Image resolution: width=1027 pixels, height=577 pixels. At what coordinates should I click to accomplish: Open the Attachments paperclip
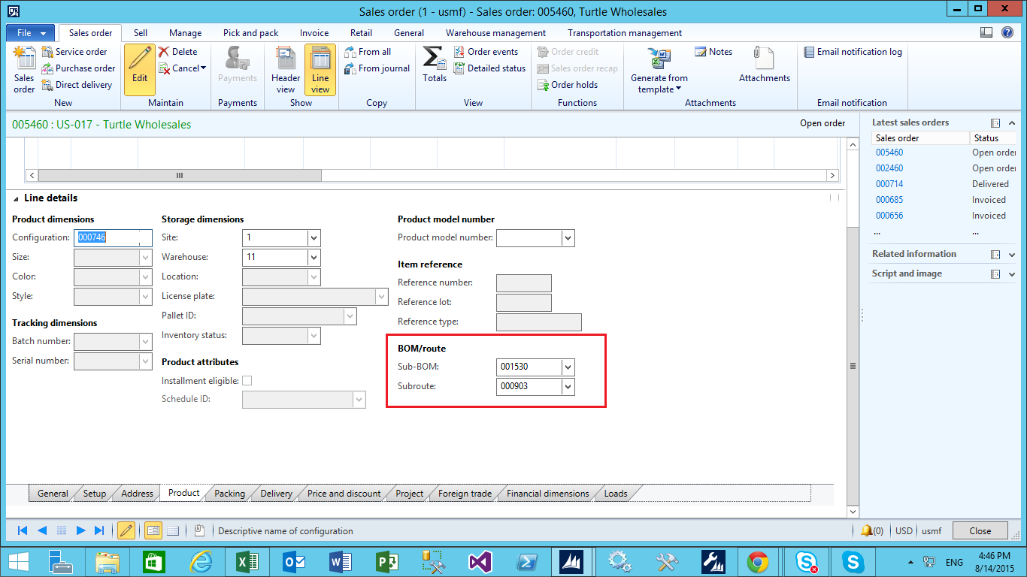pos(764,65)
